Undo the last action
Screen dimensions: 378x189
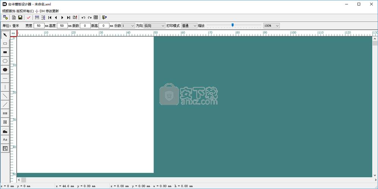83,17
